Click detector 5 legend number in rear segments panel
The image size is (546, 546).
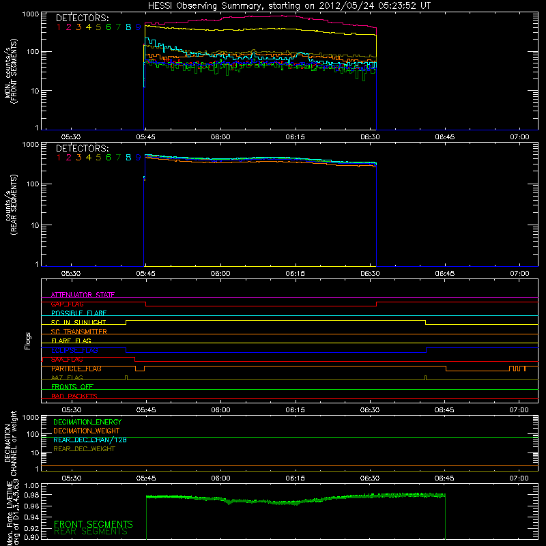coord(98,158)
